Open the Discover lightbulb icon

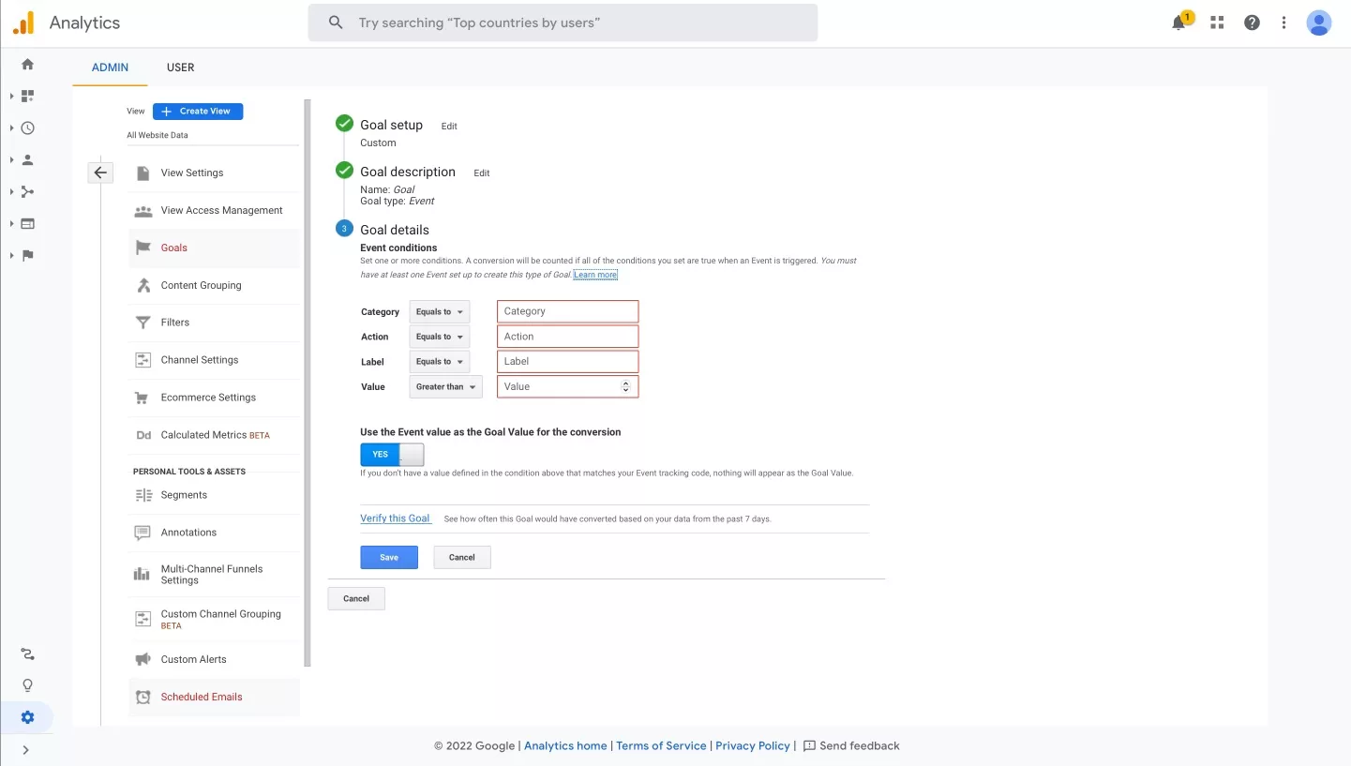point(27,685)
